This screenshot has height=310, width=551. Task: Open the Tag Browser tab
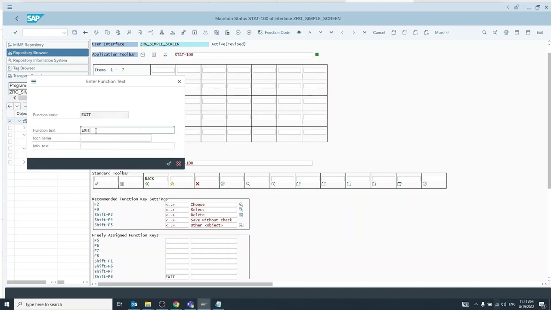click(48, 68)
